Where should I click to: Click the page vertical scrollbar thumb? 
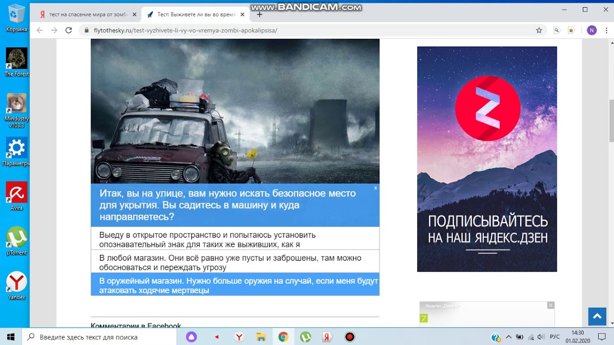[611, 121]
